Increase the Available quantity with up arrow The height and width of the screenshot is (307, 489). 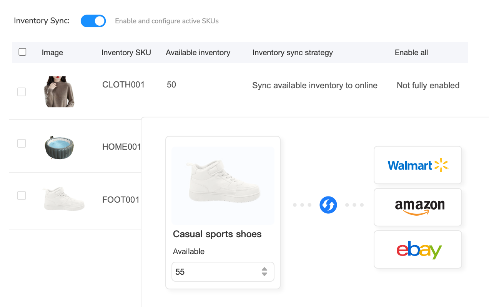[x=264, y=269]
